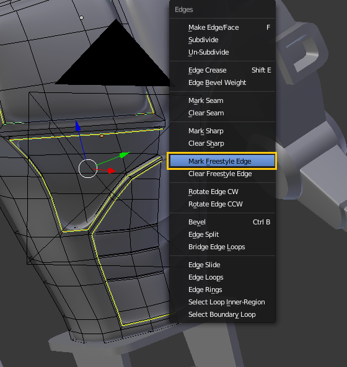347x367 pixels.
Task: Choose Make Edge/Face from Edges menu
Action: 222,27
